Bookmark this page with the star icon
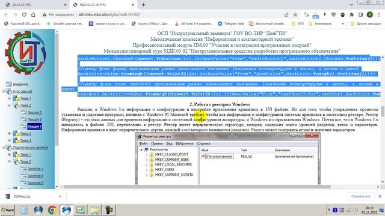The height and width of the screenshot is (216, 385). 295,15
